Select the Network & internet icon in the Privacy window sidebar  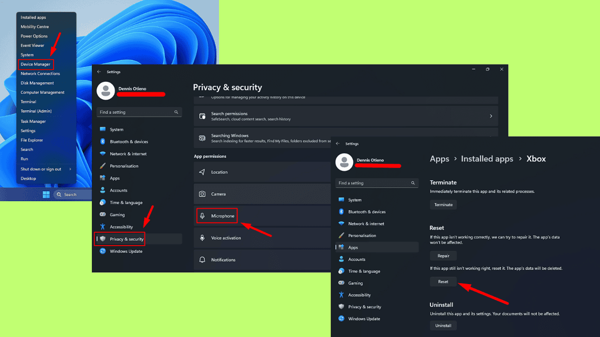click(x=102, y=154)
